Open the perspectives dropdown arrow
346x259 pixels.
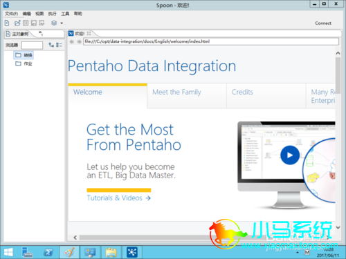pos(62,23)
